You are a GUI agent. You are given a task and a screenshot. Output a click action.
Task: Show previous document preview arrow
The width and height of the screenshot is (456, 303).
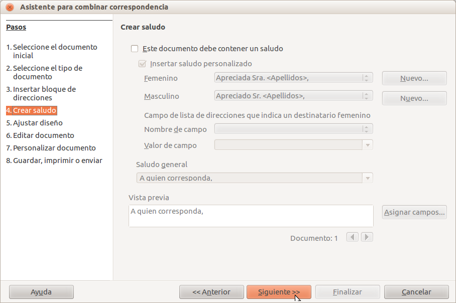(x=353, y=237)
